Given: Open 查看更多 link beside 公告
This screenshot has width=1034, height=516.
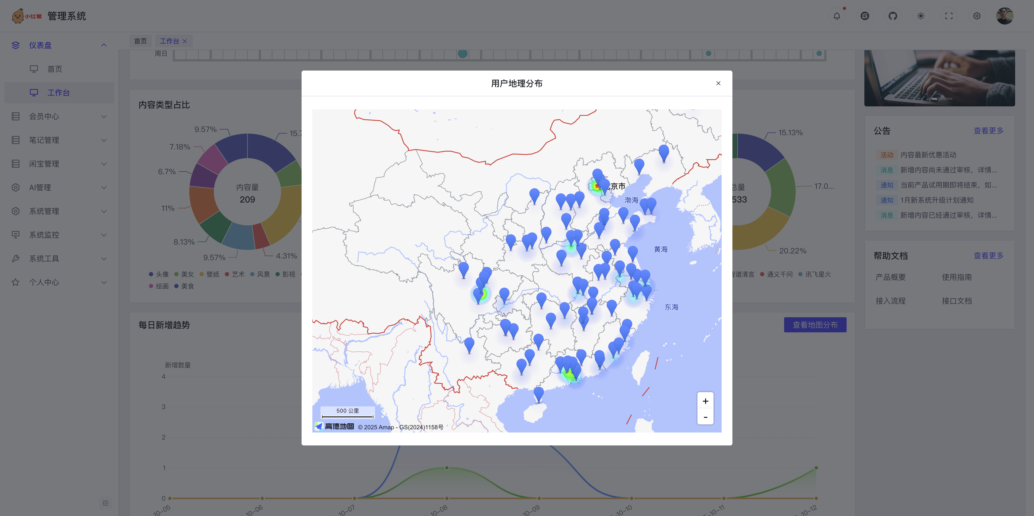Looking at the screenshot, I should click(988, 131).
